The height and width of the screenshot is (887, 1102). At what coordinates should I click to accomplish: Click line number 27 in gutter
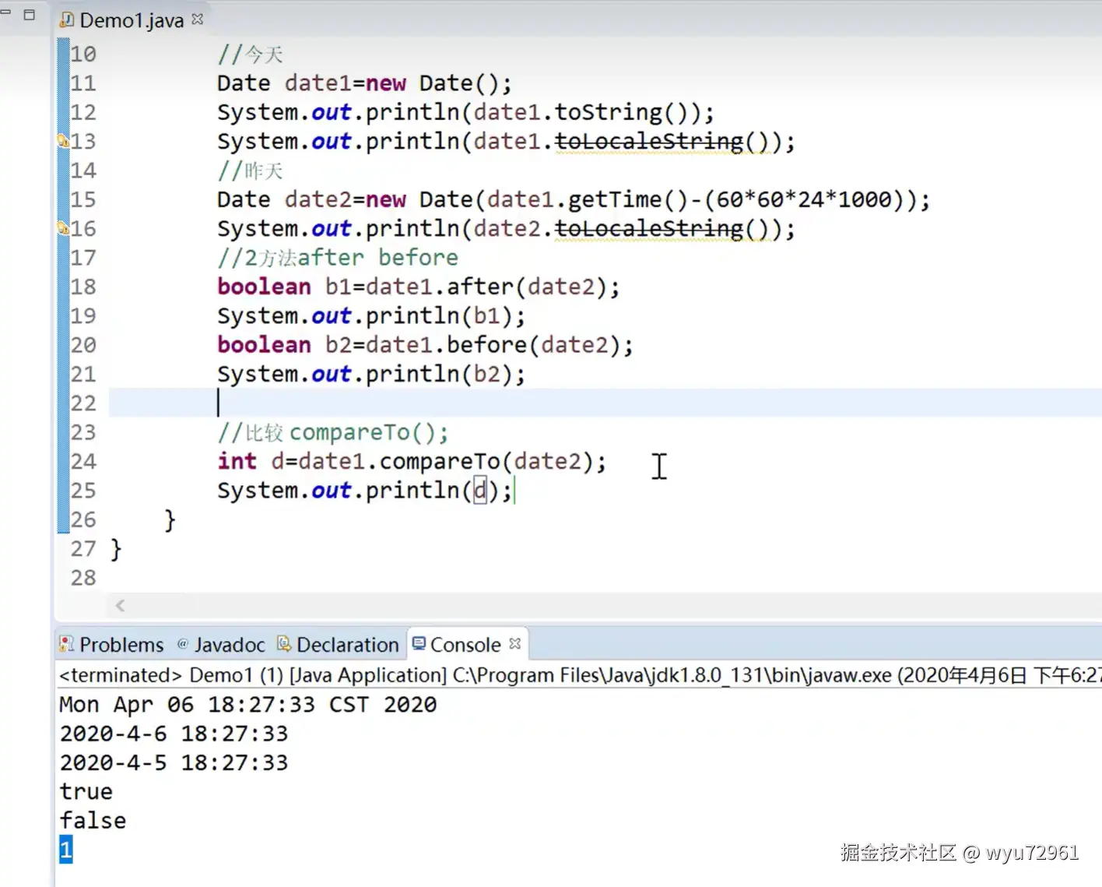click(83, 549)
